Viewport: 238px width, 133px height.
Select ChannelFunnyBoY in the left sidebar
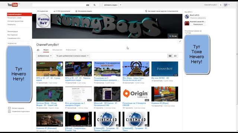click(x=19, y=14)
